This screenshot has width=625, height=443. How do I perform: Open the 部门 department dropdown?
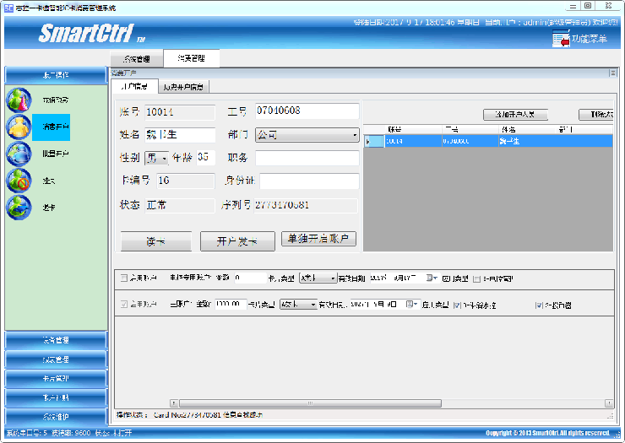click(355, 135)
